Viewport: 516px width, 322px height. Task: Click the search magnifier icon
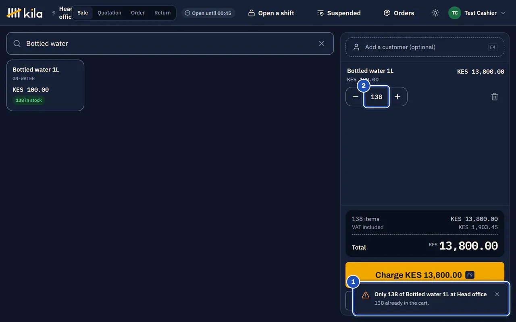click(x=17, y=43)
